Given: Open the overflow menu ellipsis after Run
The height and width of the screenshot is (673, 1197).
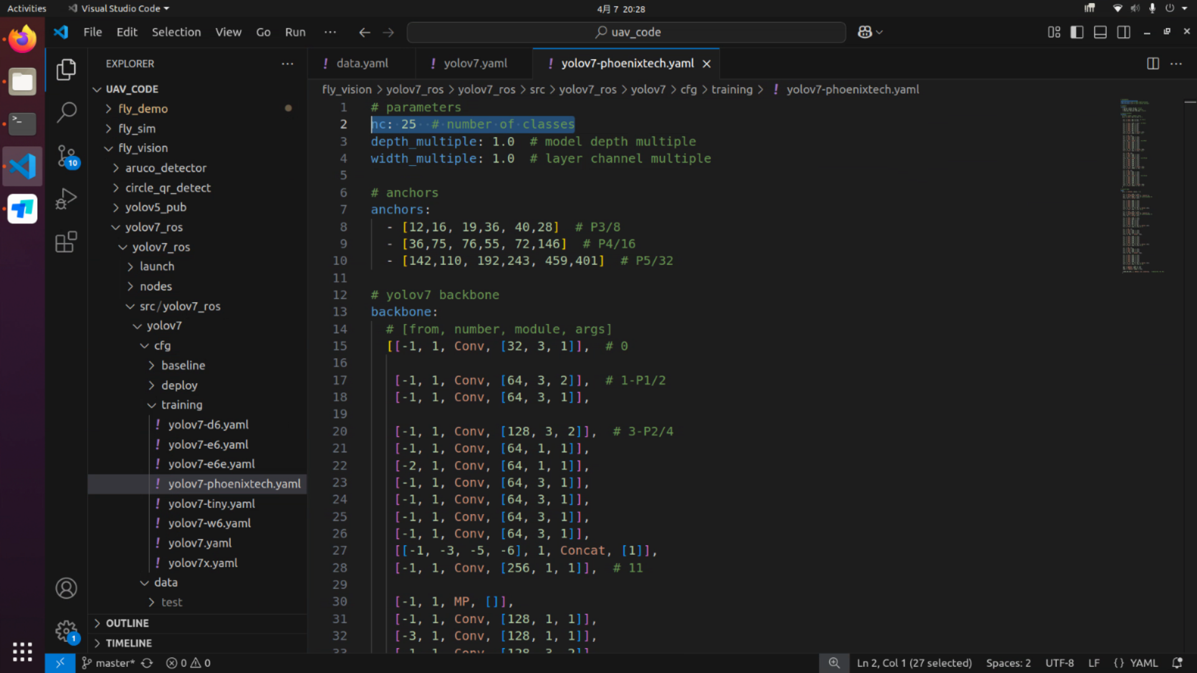Looking at the screenshot, I should 330,32.
